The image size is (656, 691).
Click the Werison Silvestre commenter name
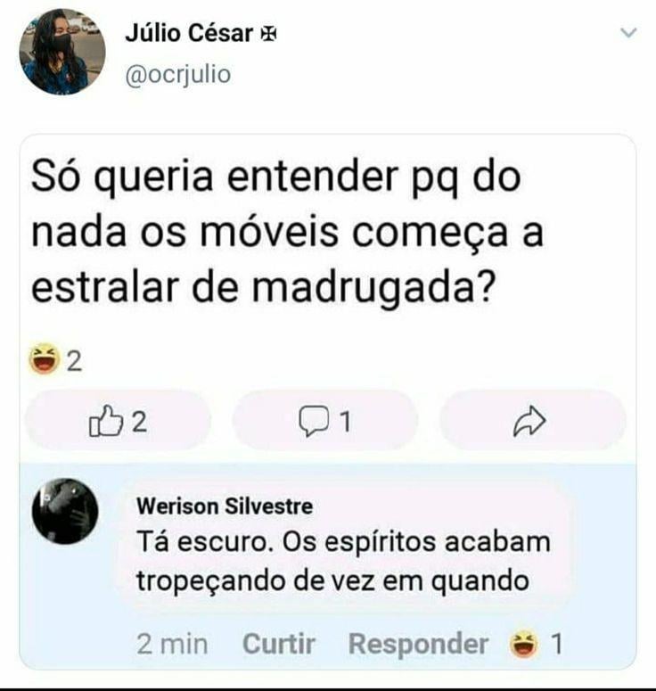tap(225, 506)
